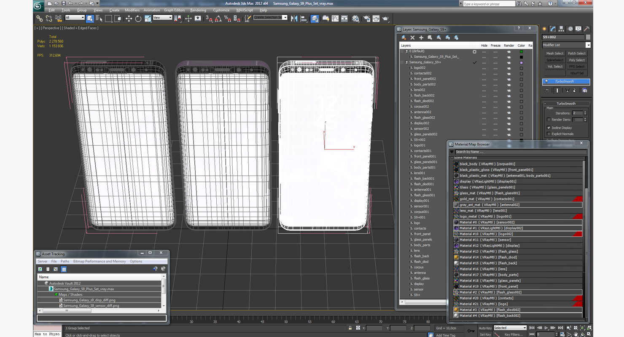Click the Poly Select button
The height and width of the screenshot is (337, 624).
(577, 60)
